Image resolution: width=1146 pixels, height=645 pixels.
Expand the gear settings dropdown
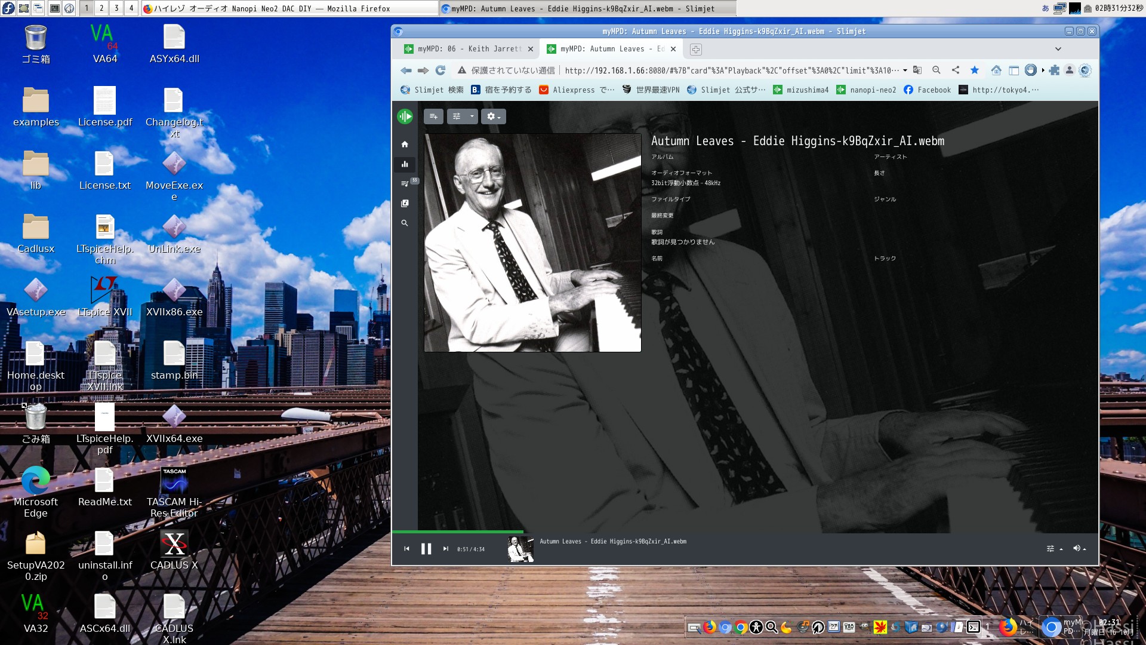(x=494, y=116)
